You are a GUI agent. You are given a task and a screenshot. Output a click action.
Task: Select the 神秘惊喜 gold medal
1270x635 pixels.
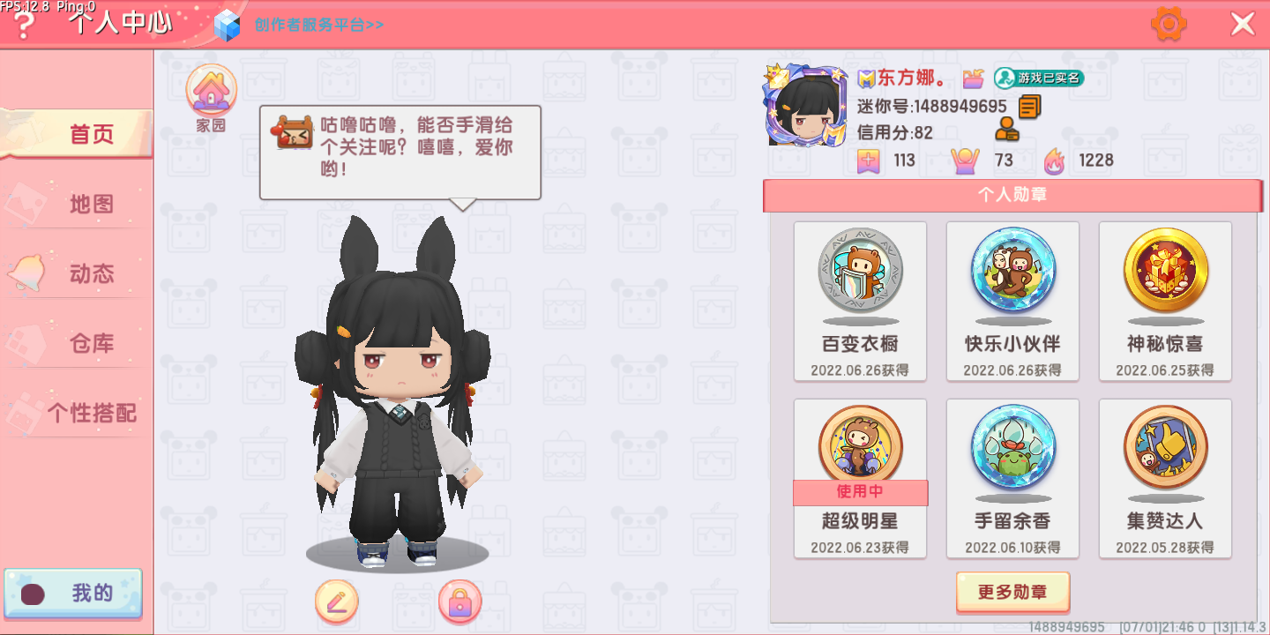click(x=1165, y=301)
